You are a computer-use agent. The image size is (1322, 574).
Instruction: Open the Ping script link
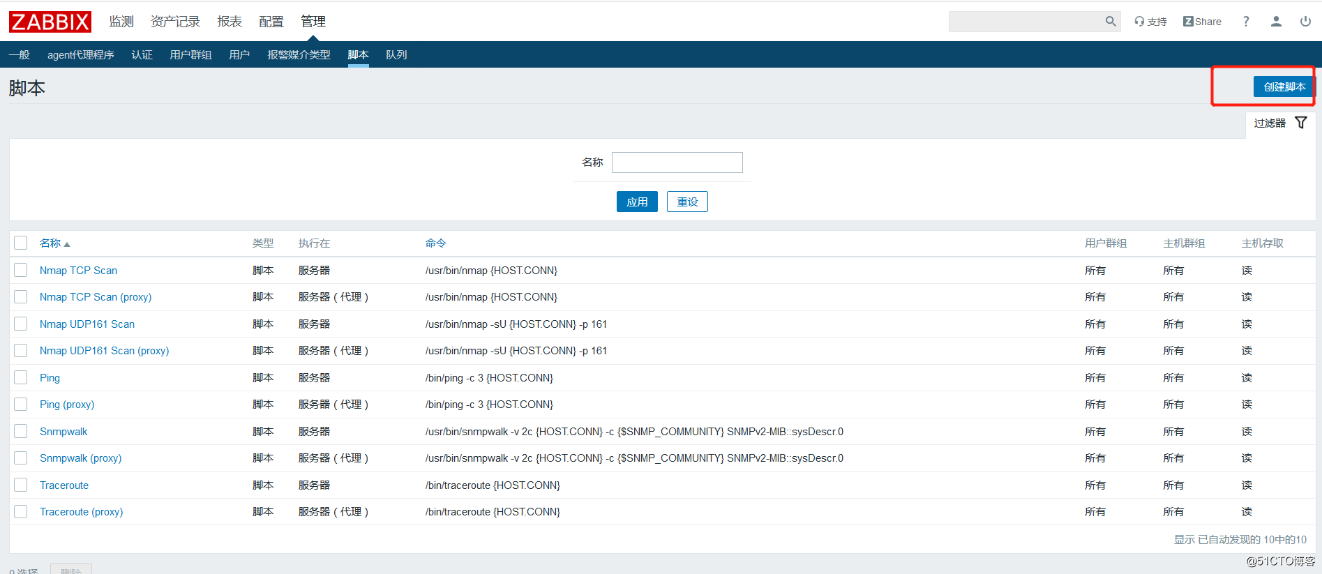[50, 377]
